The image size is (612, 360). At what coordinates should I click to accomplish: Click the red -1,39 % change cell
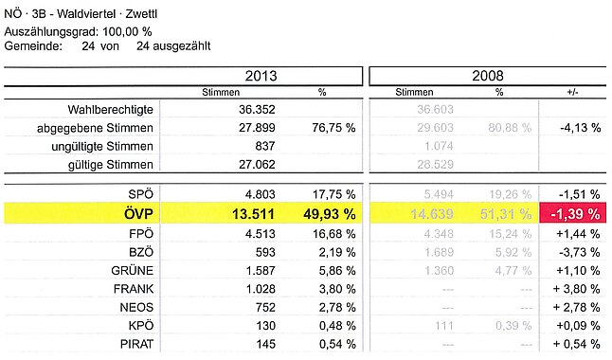click(x=572, y=213)
